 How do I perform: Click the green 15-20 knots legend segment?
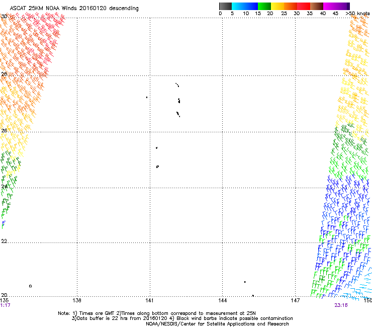(x=264, y=6)
